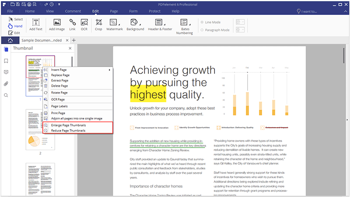The height and width of the screenshot is (197, 350).
Task: Click the Header & Footer button
Action: (x=160, y=25)
